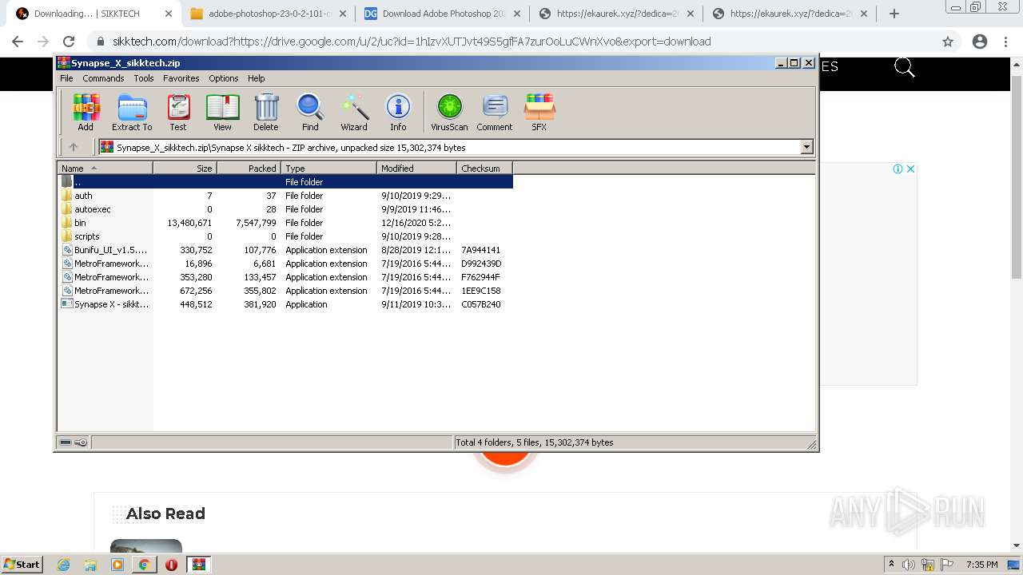Click Chrome back arrow
This screenshot has width=1023, height=575.
(18, 42)
